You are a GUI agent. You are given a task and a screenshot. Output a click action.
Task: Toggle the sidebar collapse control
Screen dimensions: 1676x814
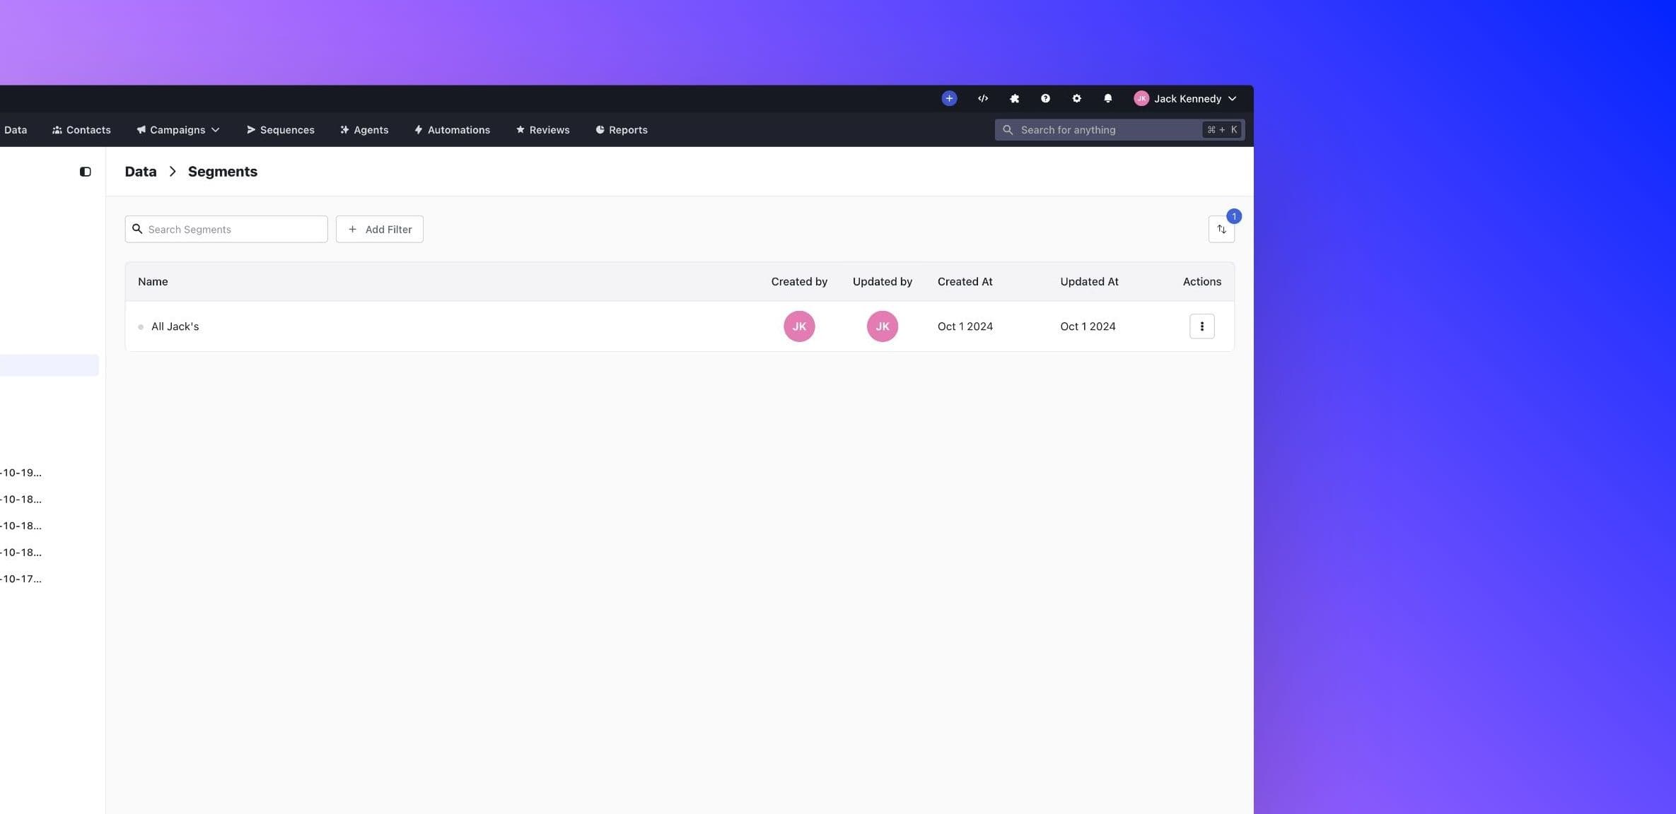86,171
